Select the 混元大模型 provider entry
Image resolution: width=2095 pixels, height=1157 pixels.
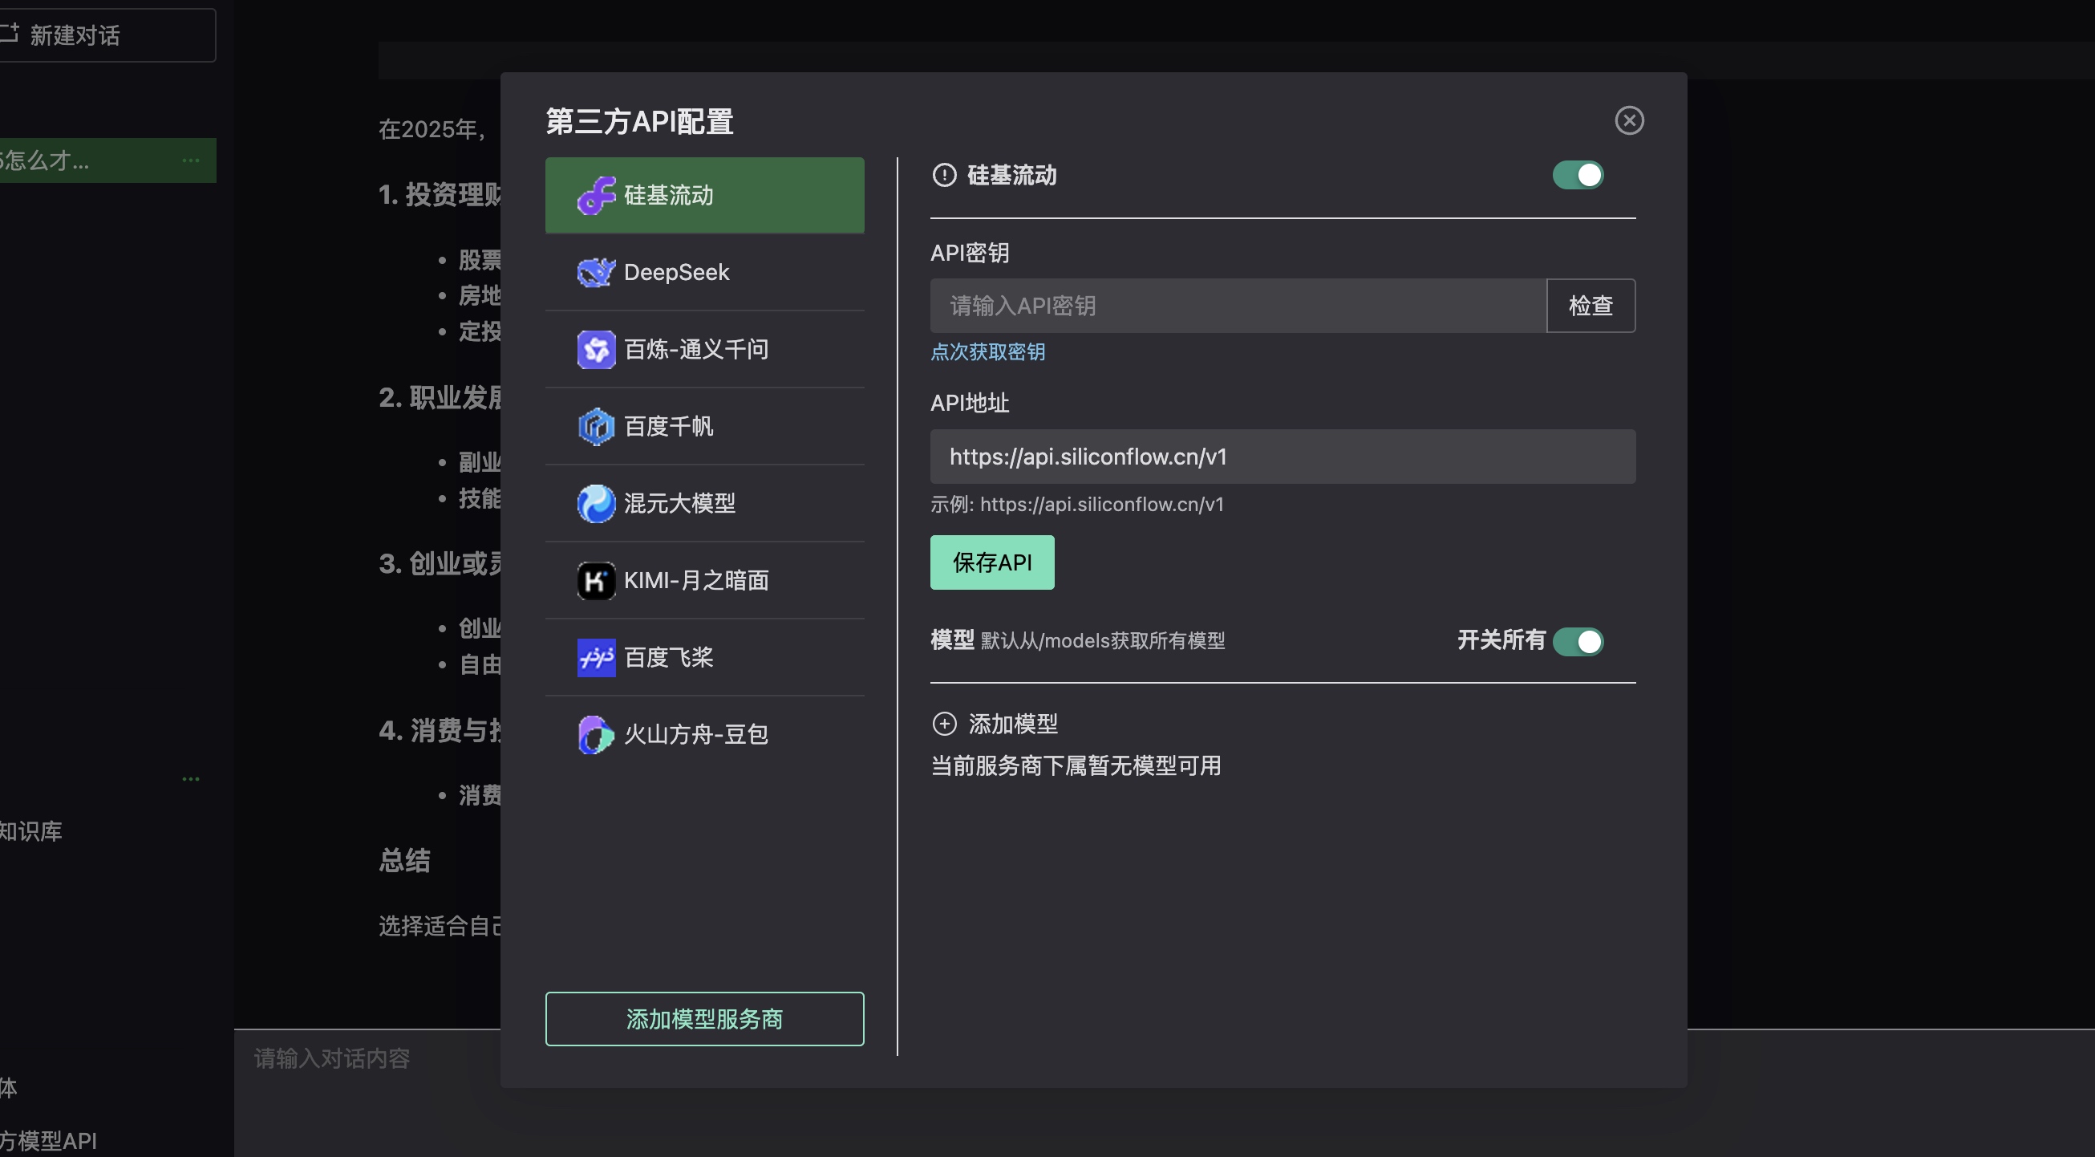(704, 503)
